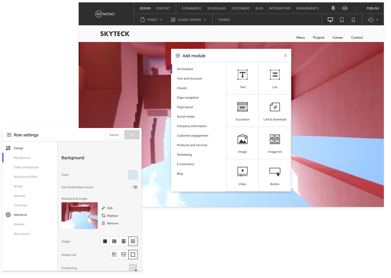Switch to mobile phone view
This screenshot has width=391, height=278.
pos(353,20)
